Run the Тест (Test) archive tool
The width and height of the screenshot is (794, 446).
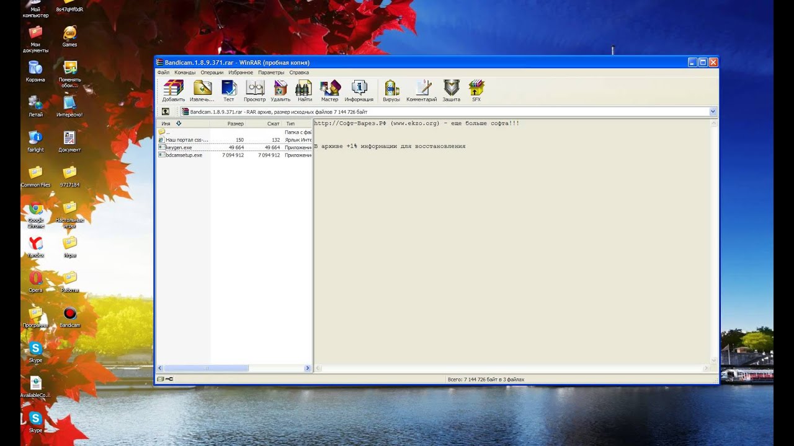pyautogui.click(x=229, y=90)
